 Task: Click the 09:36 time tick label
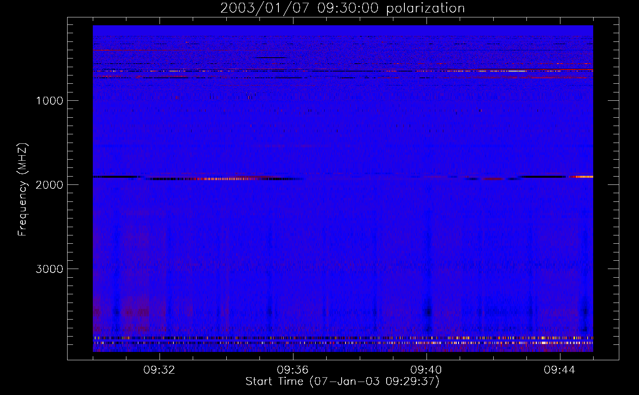click(x=293, y=370)
